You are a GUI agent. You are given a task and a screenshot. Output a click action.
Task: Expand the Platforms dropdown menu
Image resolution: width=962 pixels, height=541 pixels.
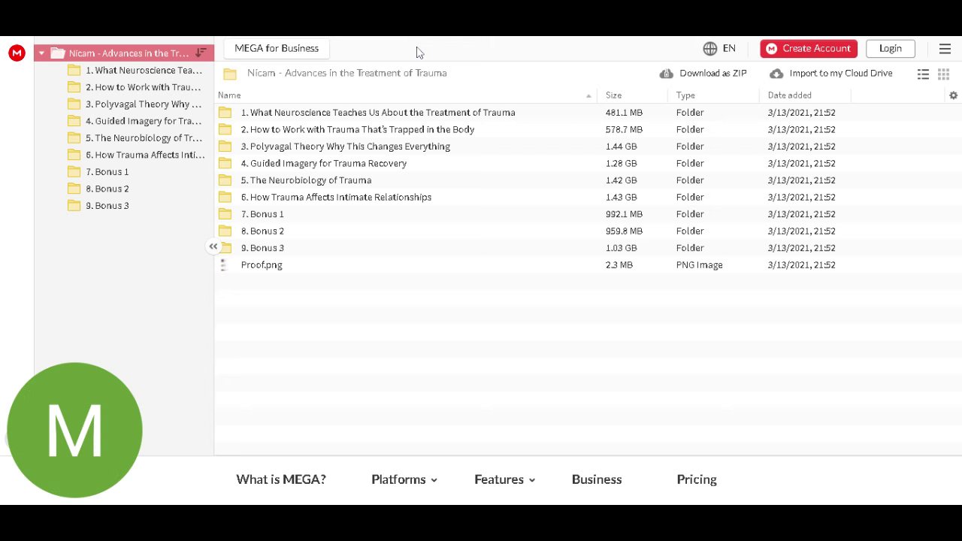coord(404,479)
